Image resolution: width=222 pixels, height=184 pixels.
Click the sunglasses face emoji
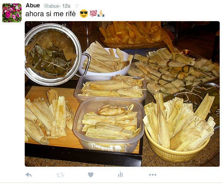click(x=84, y=13)
